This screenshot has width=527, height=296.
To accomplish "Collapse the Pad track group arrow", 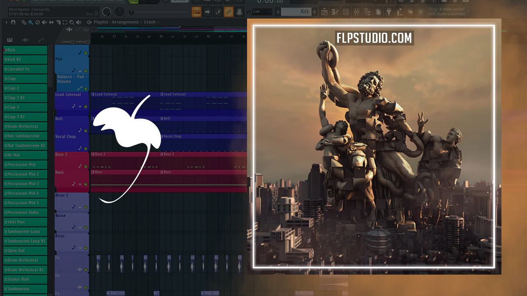I will click(80, 71).
